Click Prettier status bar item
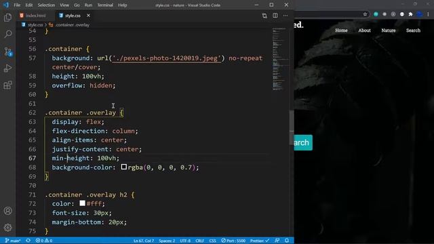Image resolution: width=434 pixels, height=244 pixels. 260,241
